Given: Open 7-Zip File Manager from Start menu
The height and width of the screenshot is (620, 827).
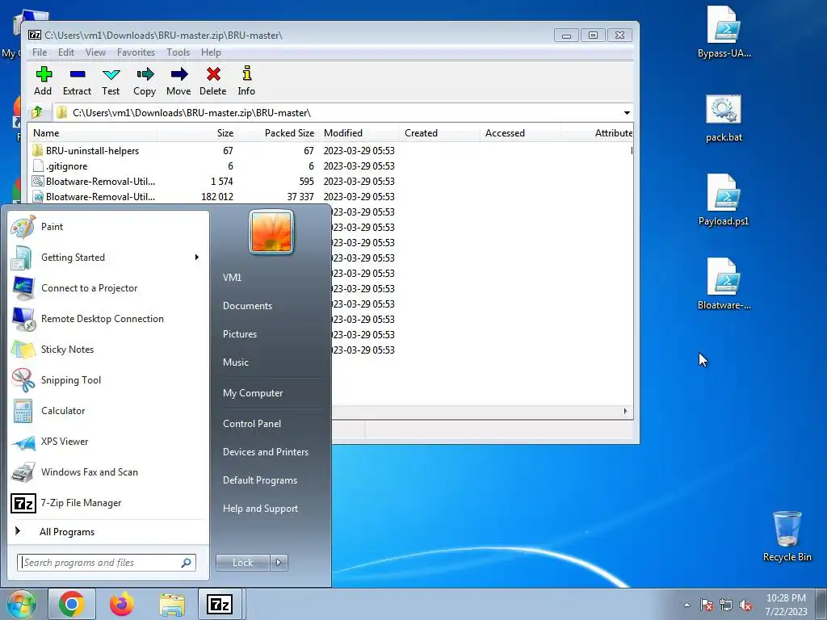Looking at the screenshot, I should 106,503.
